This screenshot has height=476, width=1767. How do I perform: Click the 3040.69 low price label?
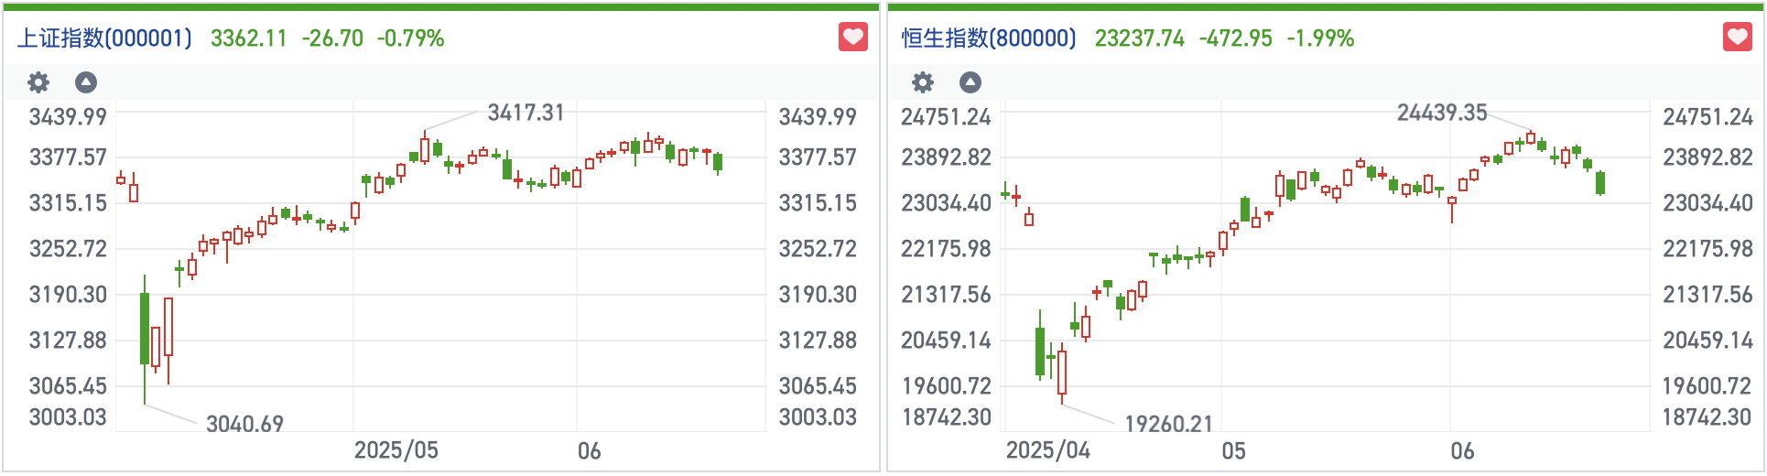click(x=244, y=424)
